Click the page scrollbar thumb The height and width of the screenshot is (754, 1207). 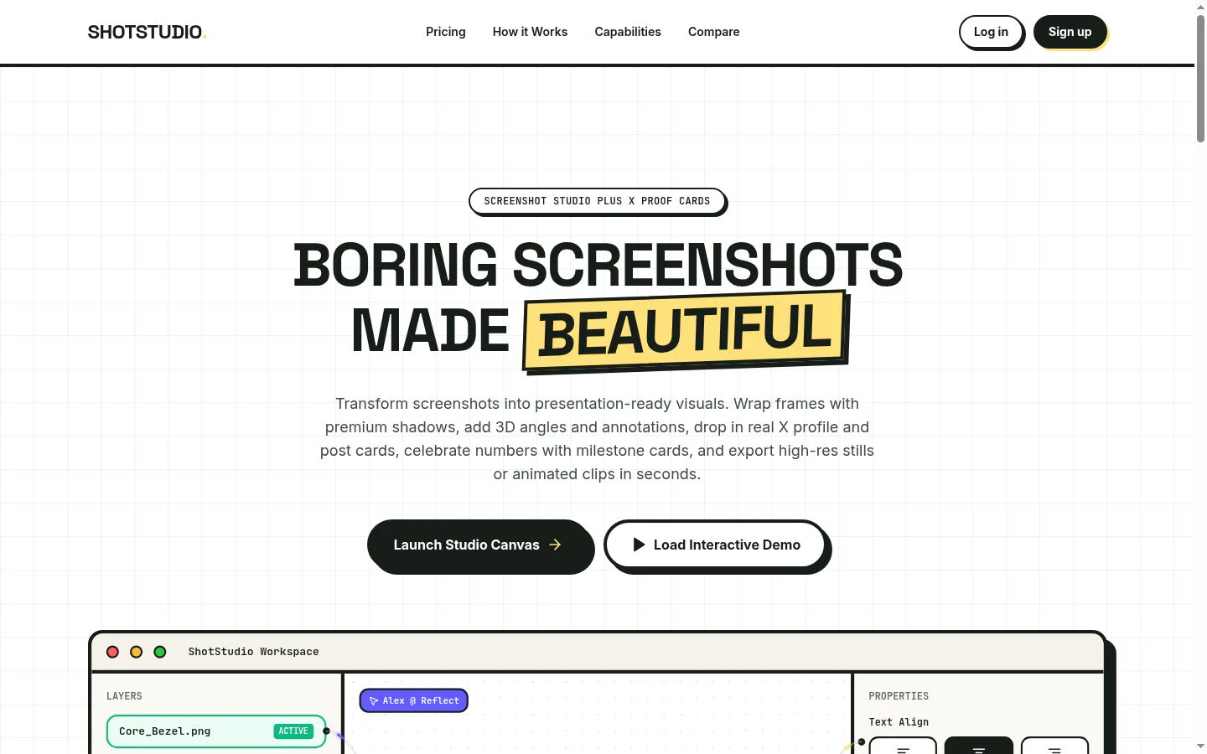1200,78
